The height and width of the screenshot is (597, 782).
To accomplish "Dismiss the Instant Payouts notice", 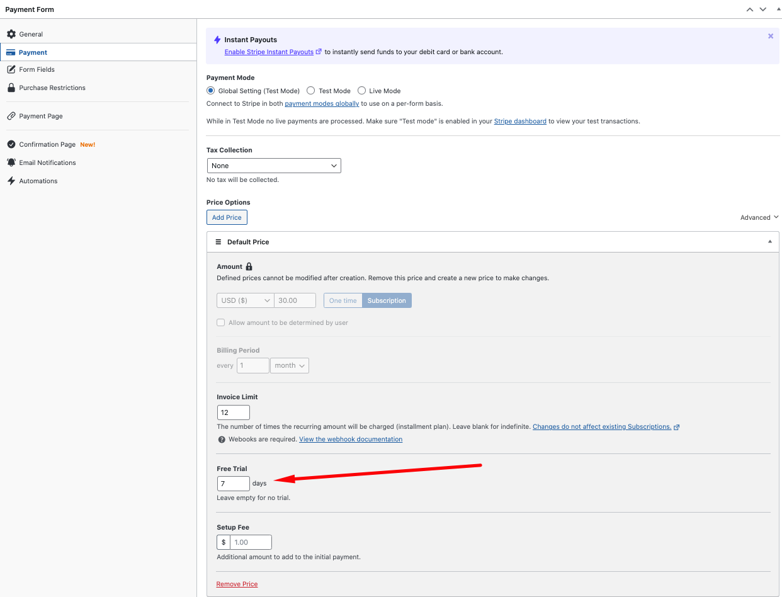I will pos(770,37).
